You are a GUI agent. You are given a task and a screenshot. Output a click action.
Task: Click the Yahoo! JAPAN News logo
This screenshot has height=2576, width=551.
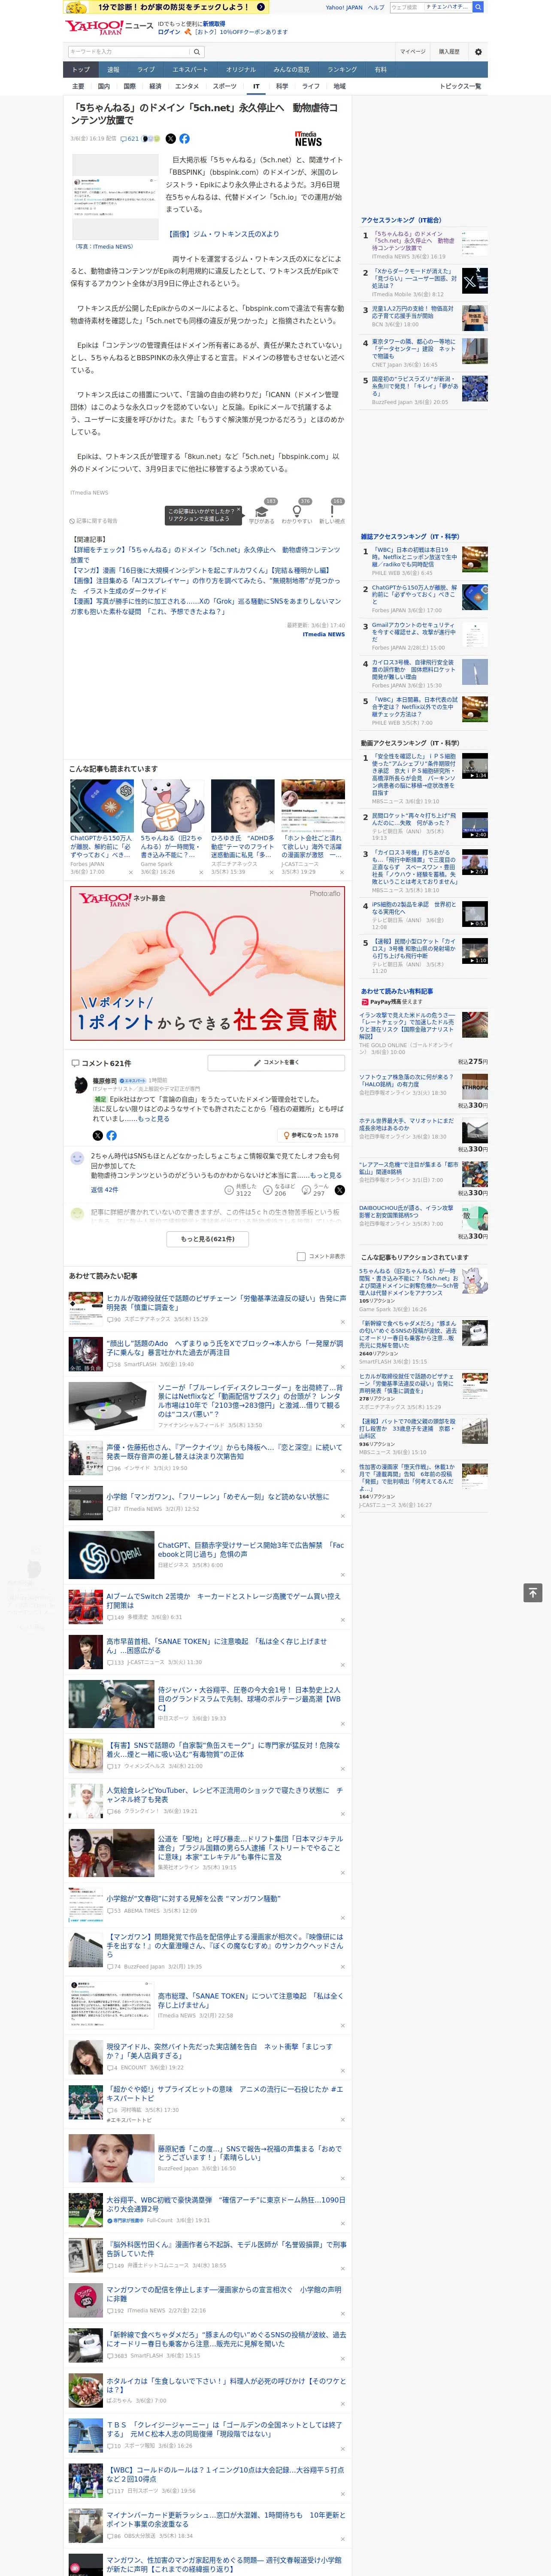click(x=110, y=27)
